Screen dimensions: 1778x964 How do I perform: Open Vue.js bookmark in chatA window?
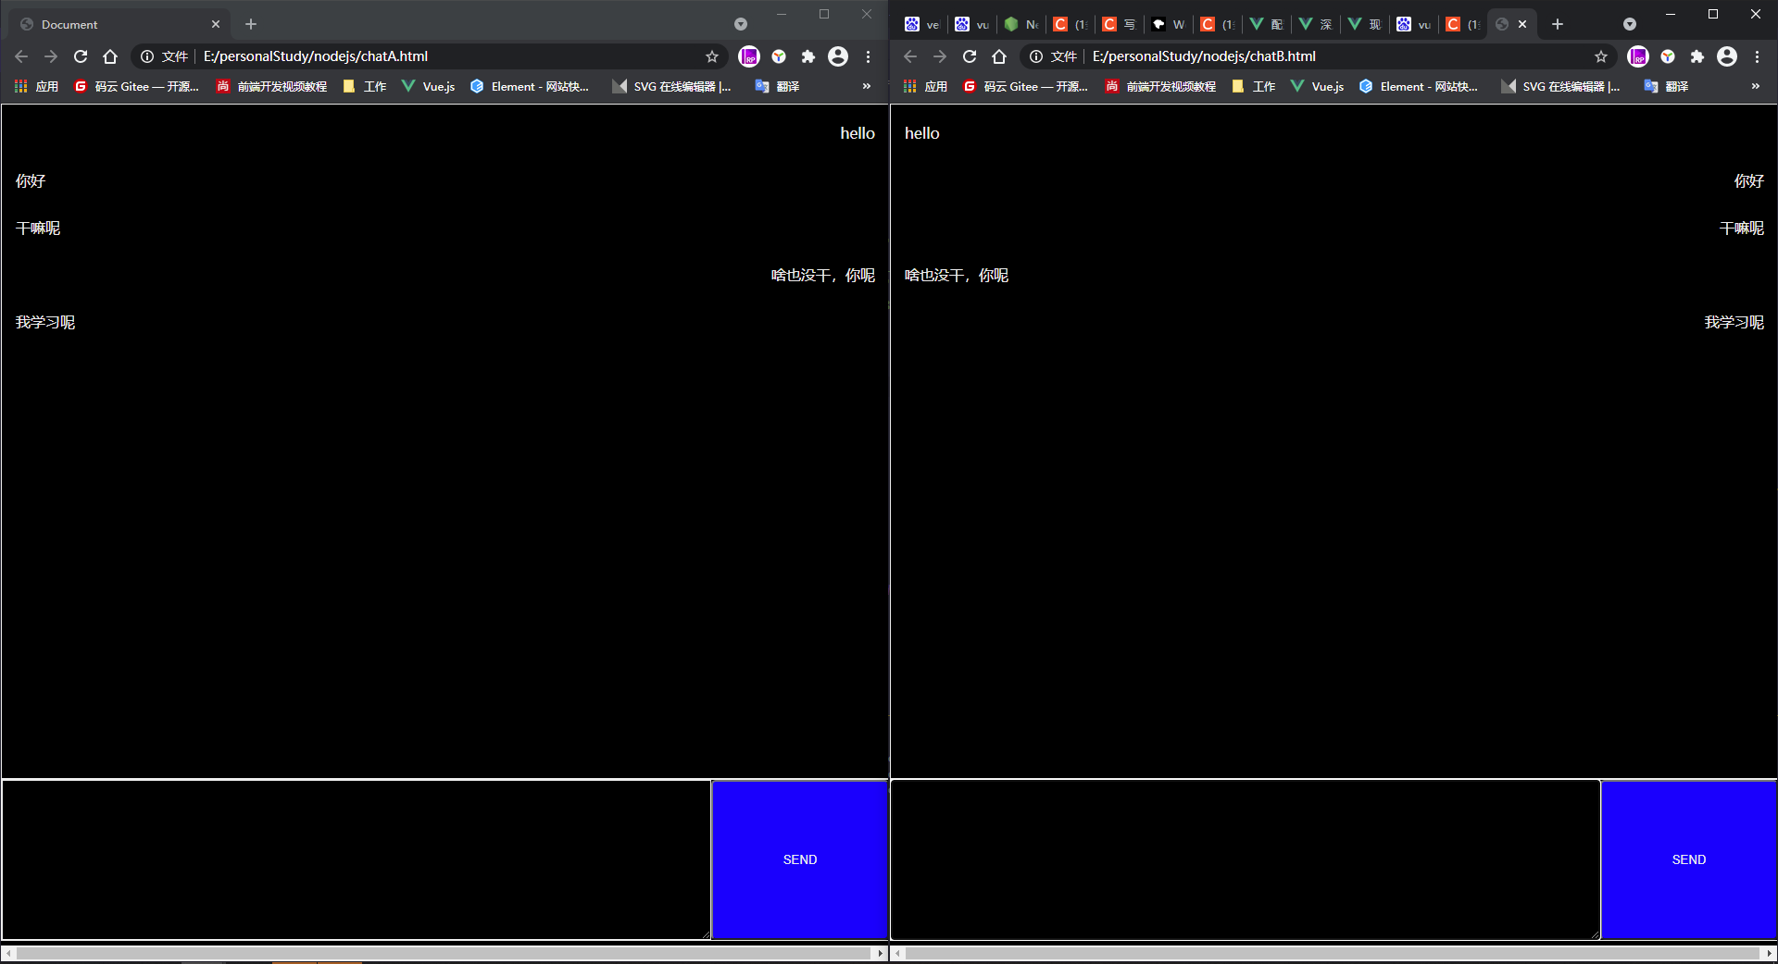(429, 86)
